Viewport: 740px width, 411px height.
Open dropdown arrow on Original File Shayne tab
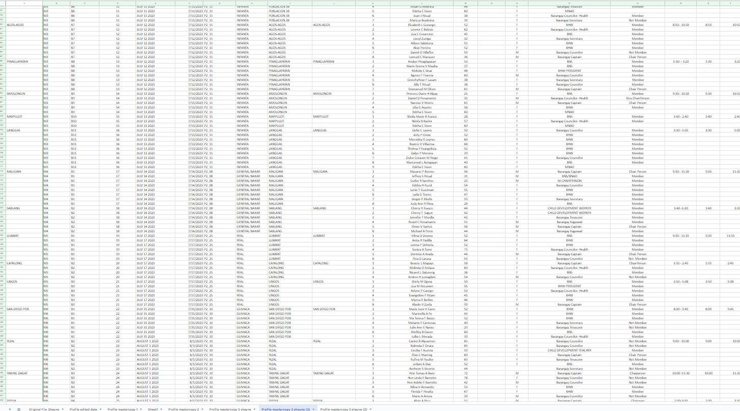pyautogui.click(x=62, y=409)
